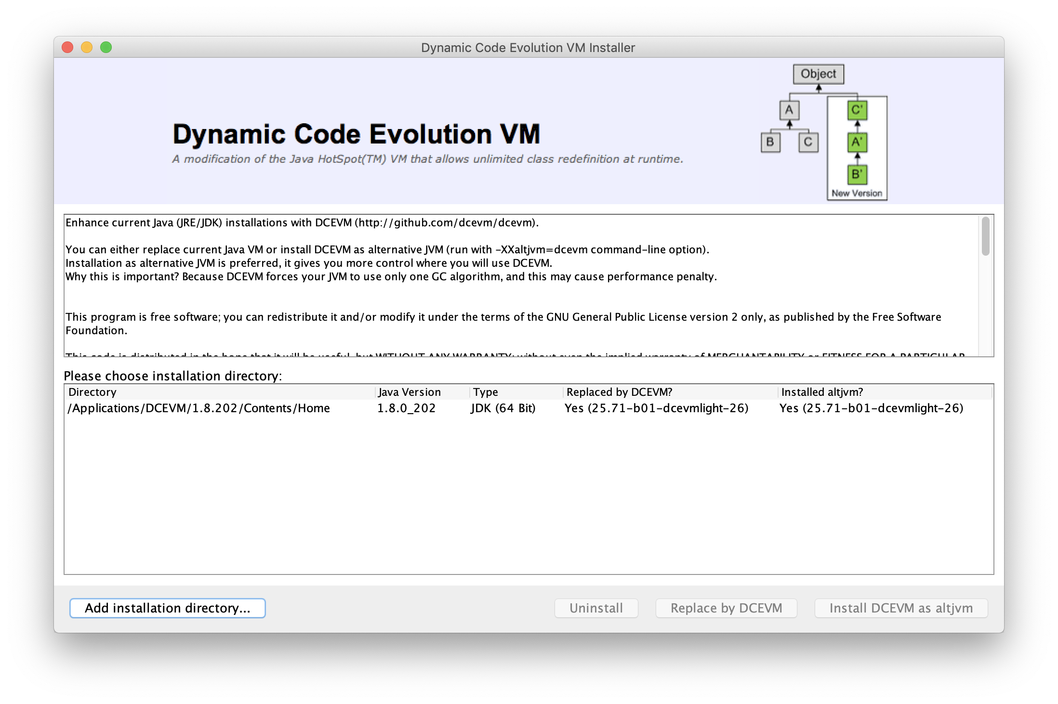Click Replace by DCEVM button

pyautogui.click(x=726, y=608)
